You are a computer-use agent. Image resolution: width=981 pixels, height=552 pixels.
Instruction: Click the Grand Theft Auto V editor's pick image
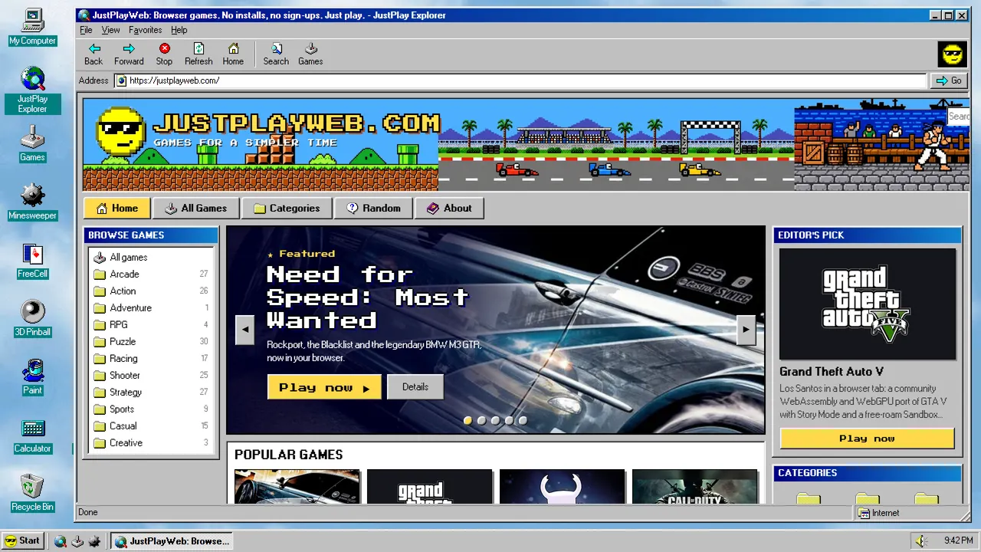(x=868, y=304)
